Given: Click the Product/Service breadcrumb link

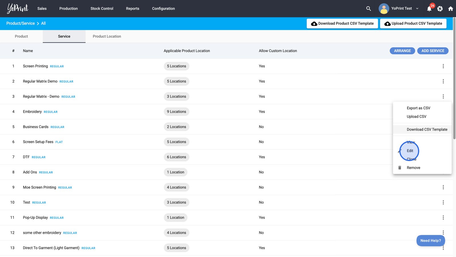Looking at the screenshot, I should pyautogui.click(x=21, y=23).
